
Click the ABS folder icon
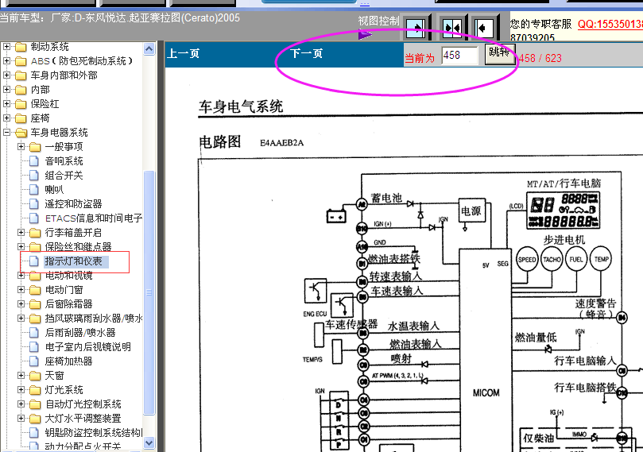pyautogui.click(x=21, y=61)
